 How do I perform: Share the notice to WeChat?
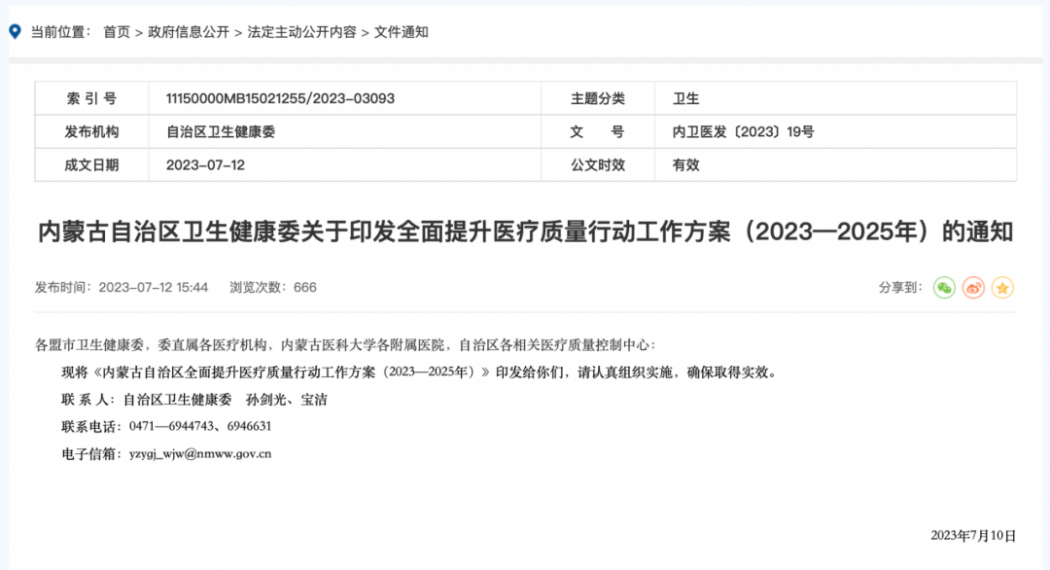[x=944, y=288]
